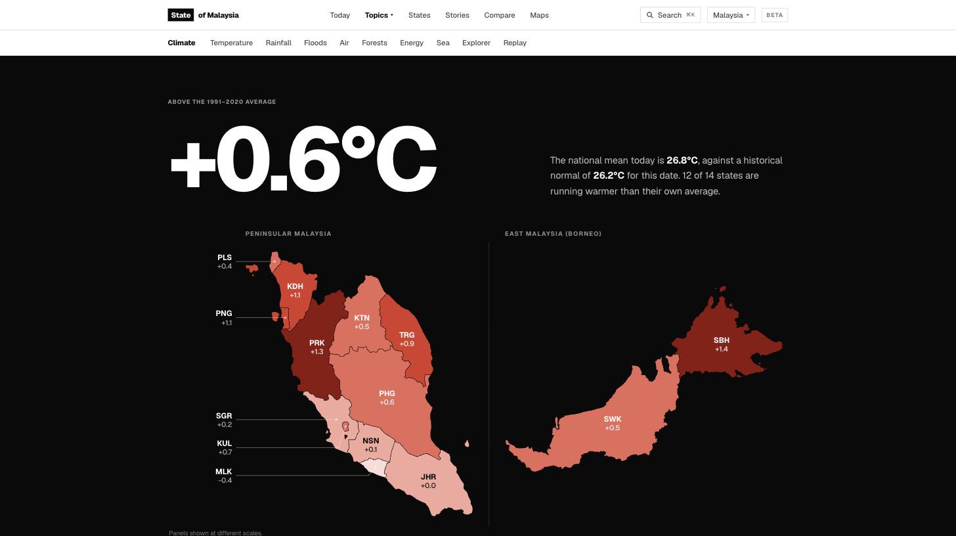Click the KUL +0.7 map label
The width and height of the screenshot is (956, 536).
225,448
